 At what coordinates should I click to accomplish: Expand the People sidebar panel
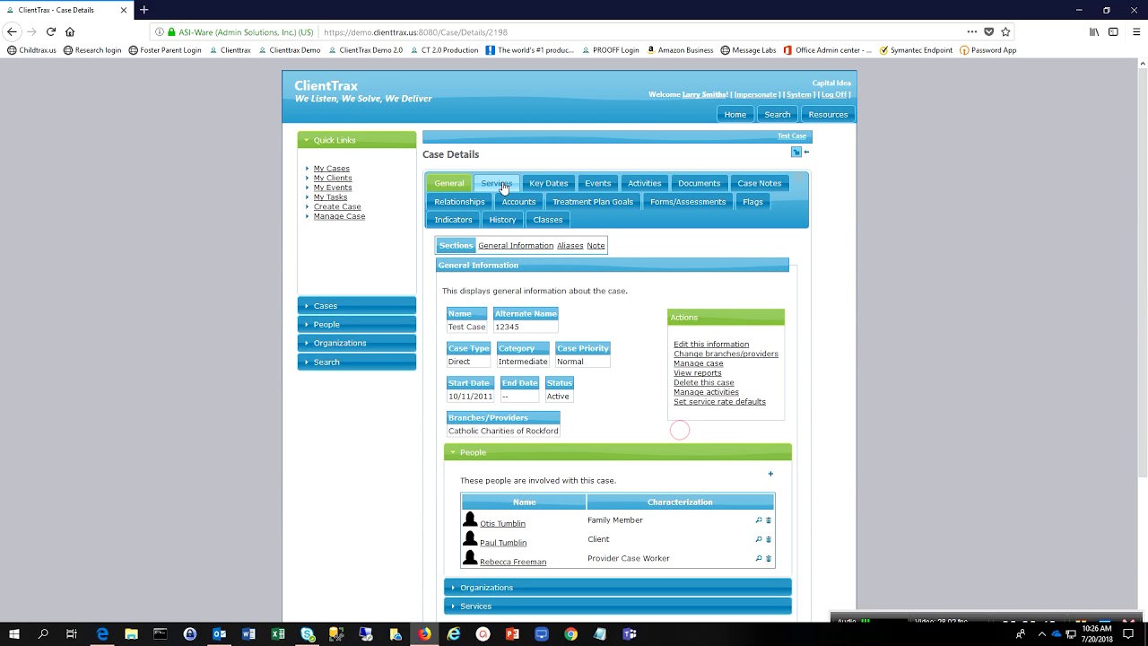coord(357,325)
